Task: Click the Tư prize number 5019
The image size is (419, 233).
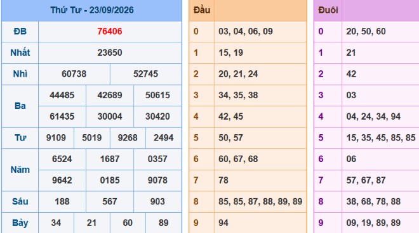Action: 91,138
